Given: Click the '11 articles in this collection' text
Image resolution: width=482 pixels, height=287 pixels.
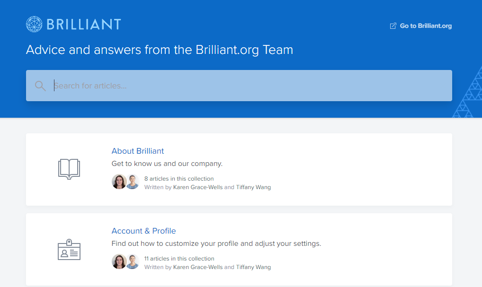Looking at the screenshot, I should tap(179, 259).
